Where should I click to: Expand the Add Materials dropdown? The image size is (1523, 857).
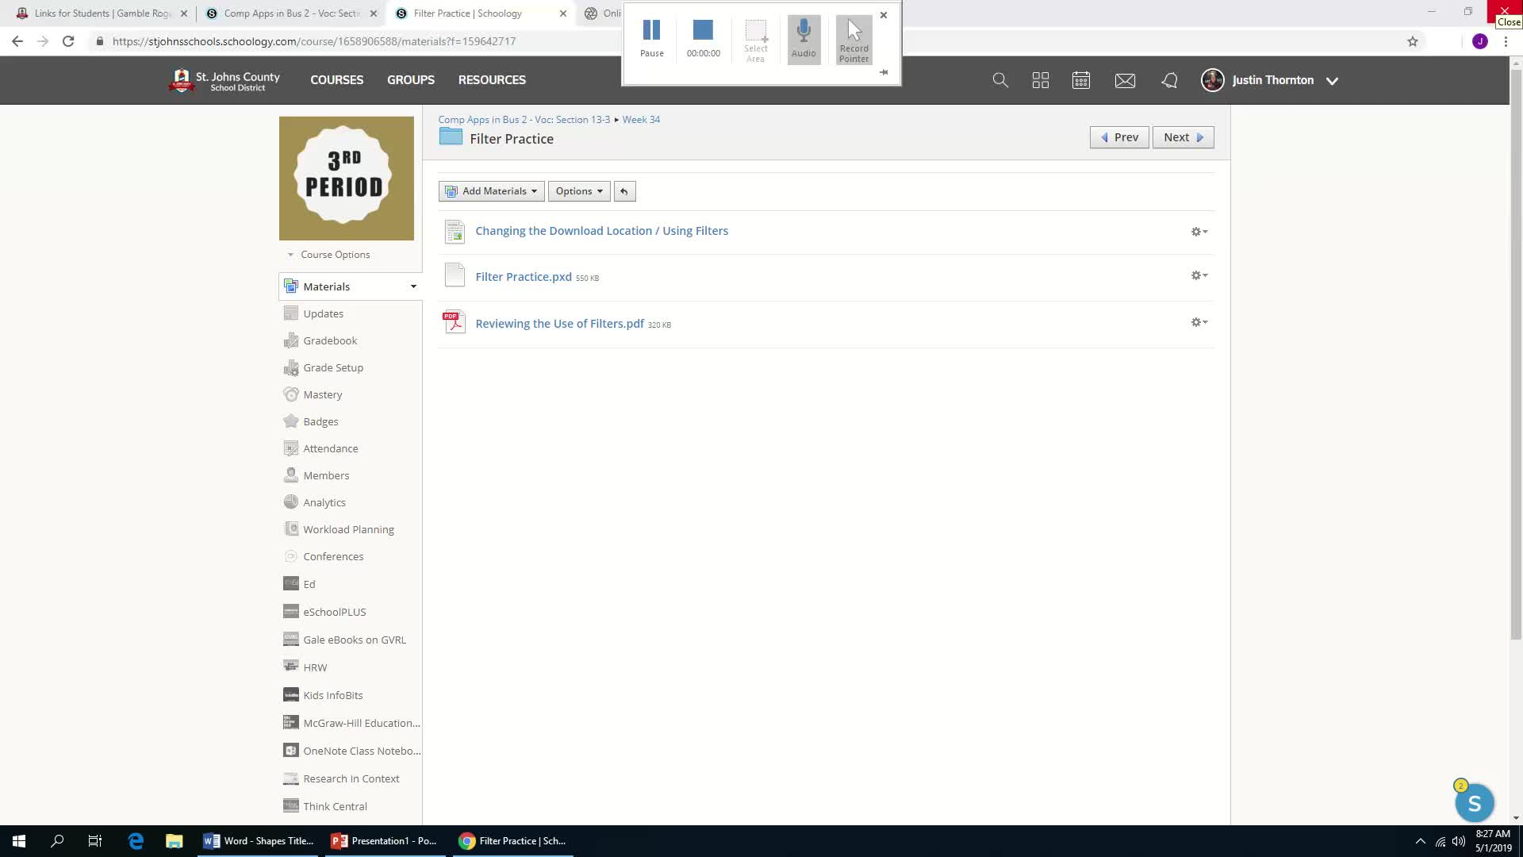coord(490,190)
